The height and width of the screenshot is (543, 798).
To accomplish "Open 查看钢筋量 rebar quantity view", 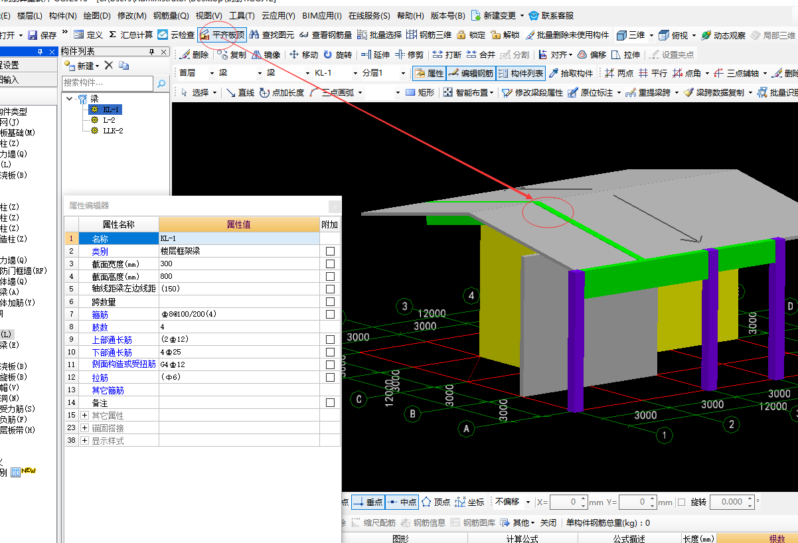I will point(325,35).
